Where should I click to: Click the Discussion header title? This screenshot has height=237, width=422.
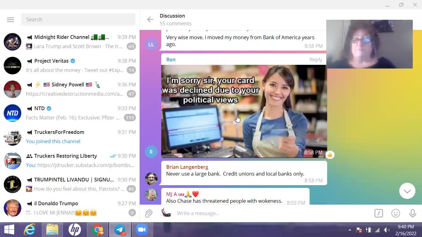(172, 16)
